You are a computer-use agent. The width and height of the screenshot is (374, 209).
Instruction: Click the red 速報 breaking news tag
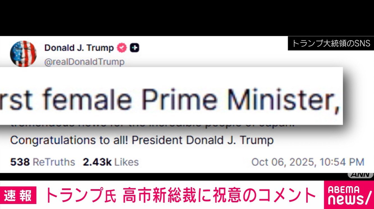20,195
